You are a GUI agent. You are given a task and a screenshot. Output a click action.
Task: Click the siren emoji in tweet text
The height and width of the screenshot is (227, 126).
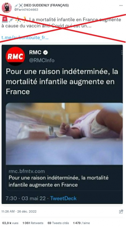(x=5, y=19)
